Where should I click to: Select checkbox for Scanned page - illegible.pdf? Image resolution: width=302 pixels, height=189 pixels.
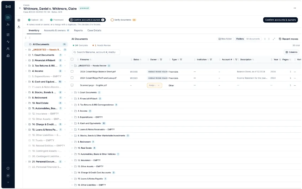72,85
